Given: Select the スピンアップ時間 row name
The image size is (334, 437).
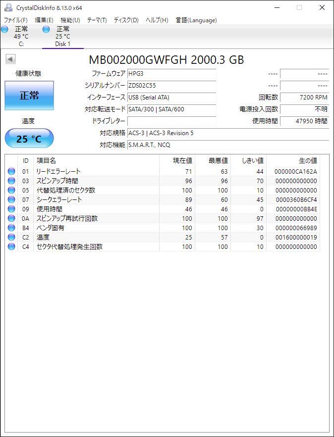Looking at the screenshot, I should point(57,181).
